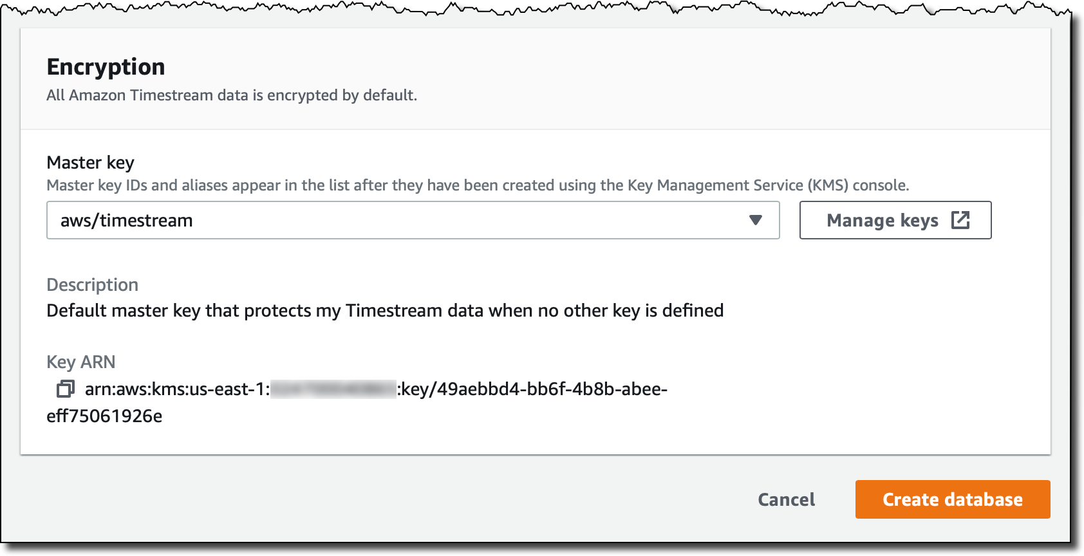Click the Manage keys label text
Image resolution: width=1084 pixels, height=556 pixels.
[883, 221]
